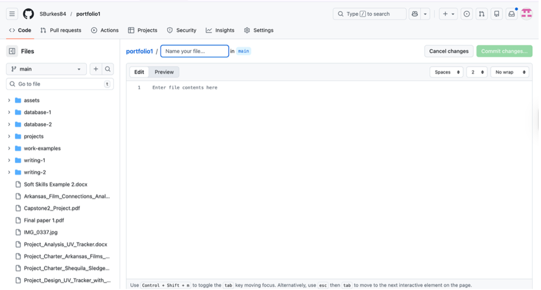Open the repository Settings tab

[x=259, y=30]
